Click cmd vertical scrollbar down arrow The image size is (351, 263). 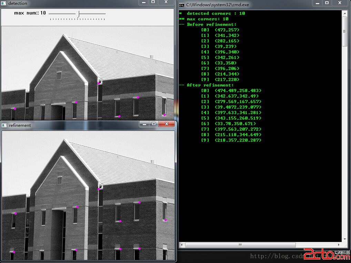[x=344, y=239]
